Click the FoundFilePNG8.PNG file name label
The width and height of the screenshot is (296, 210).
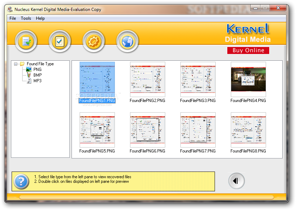pyautogui.click(x=248, y=151)
